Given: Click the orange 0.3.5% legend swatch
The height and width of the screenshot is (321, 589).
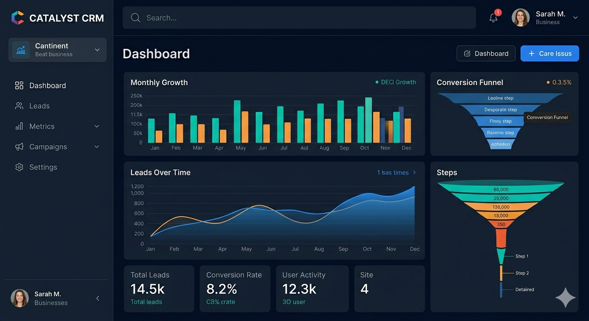Looking at the screenshot, I should point(548,82).
